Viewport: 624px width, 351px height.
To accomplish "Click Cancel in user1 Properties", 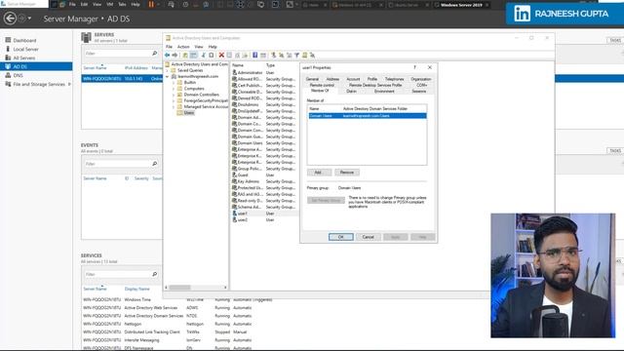I will coord(369,237).
